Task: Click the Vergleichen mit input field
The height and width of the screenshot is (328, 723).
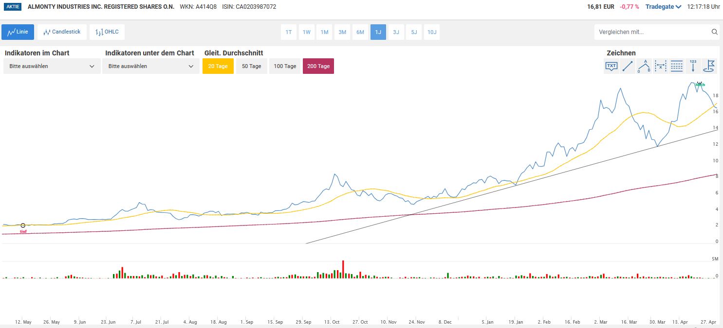Action: pyautogui.click(x=650, y=32)
